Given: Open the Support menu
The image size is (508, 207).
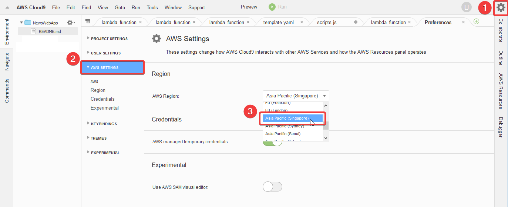Looking at the screenshot, I should (196, 7).
